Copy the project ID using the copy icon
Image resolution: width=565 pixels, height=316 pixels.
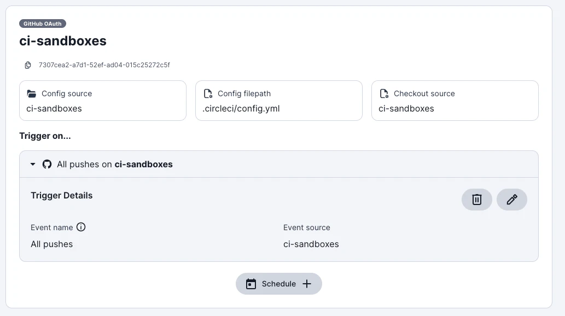(28, 65)
